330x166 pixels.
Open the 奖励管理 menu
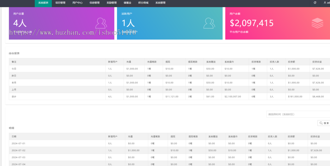(111, 3)
